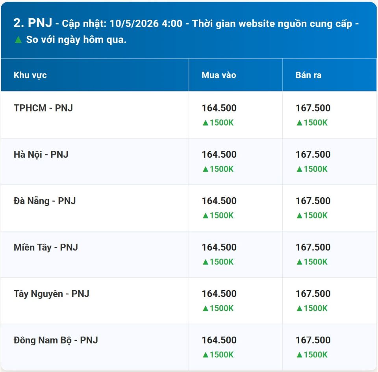Click Hà Nội sell change 1500K

pos(312,169)
